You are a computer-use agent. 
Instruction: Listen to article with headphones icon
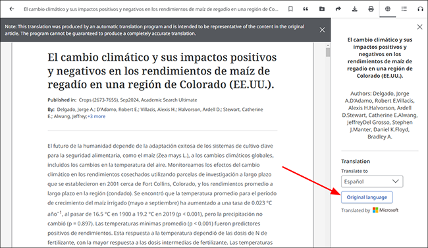(421, 9)
